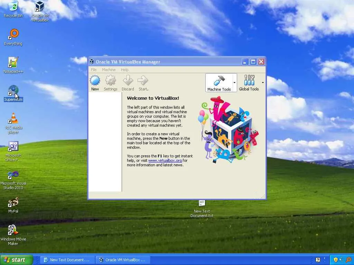Select the Everything desktop shortcut
This screenshot has height=265, width=354.
pos(13,37)
